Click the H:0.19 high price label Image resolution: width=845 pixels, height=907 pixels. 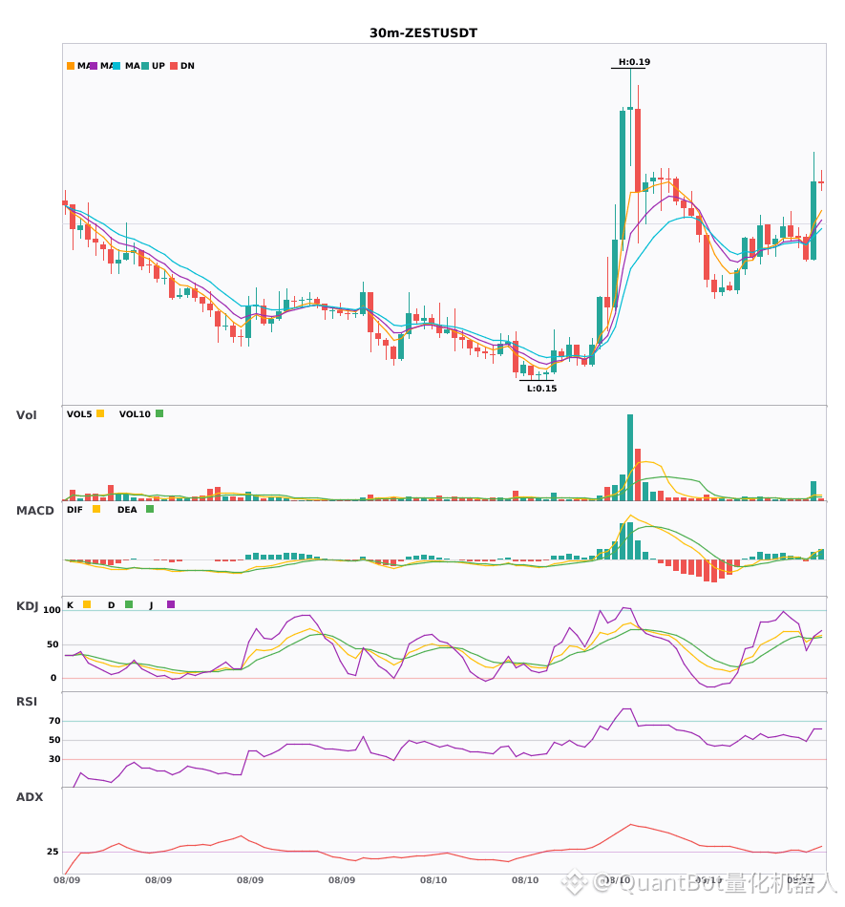tap(635, 62)
